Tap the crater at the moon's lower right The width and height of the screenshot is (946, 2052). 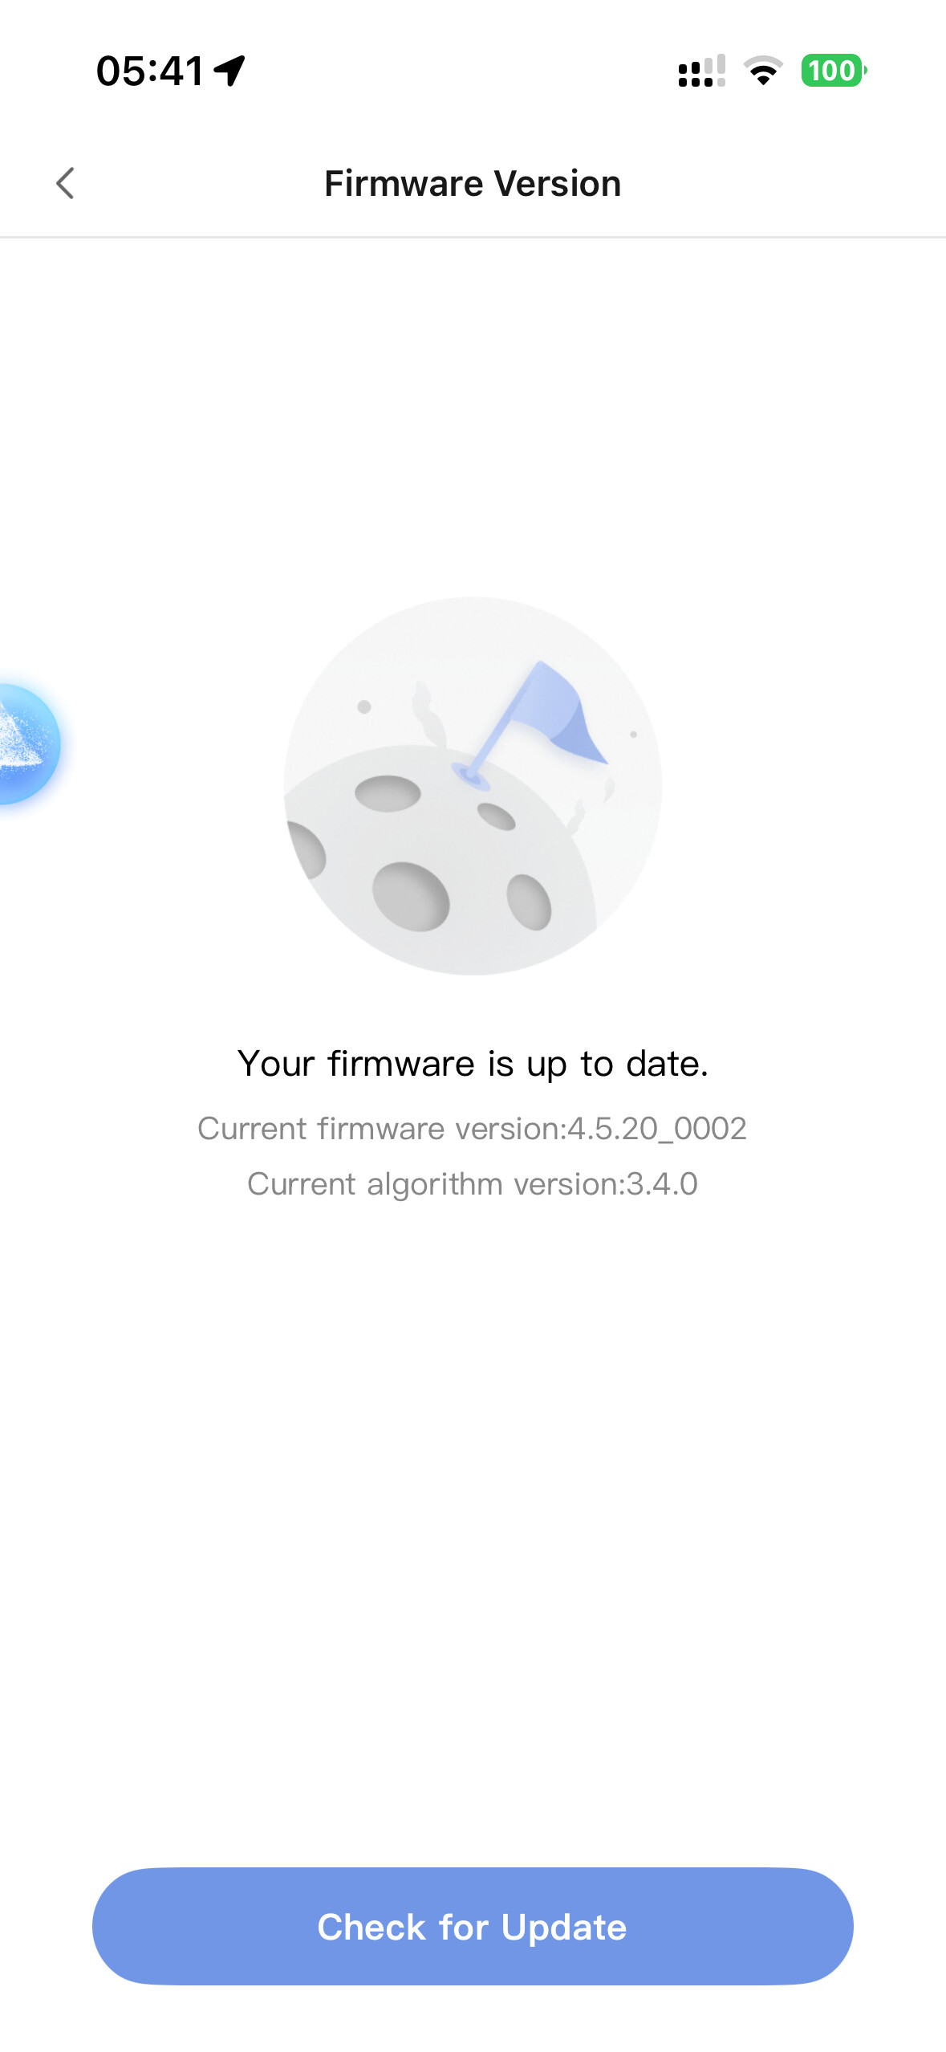(x=529, y=902)
